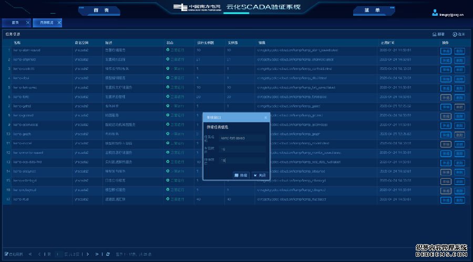Go to the first page arrow

30,254
